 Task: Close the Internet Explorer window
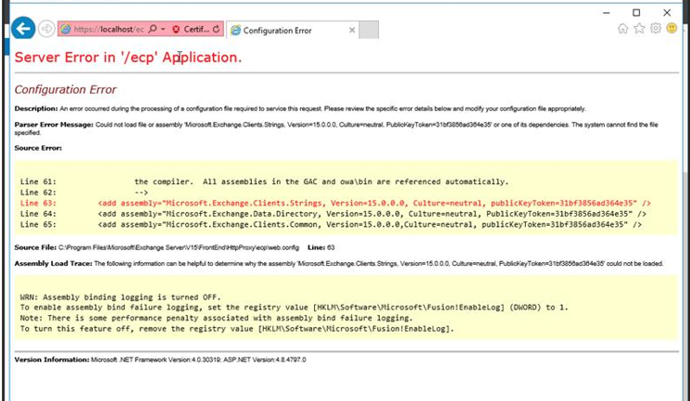tap(667, 13)
